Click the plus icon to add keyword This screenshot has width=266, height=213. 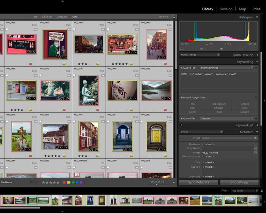181,125
